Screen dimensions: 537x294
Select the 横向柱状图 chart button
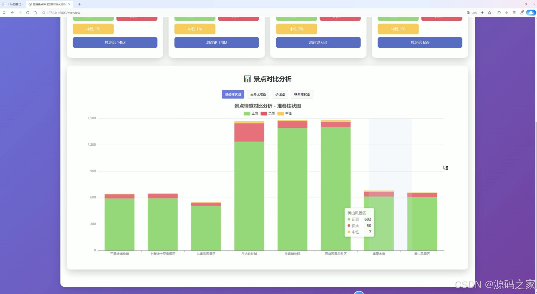click(302, 94)
